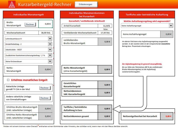This screenshot has width=178, height=129.
Task: Select the Erhöhtes Netto-Monatsentgelt value cell
Action: 45,116
